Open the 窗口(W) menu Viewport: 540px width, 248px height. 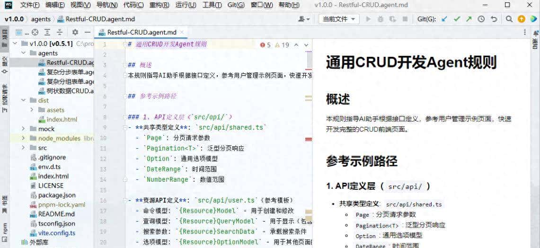262,5
